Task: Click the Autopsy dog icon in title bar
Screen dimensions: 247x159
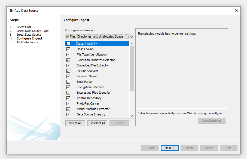Action: pyautogui.click(x=11, y=11)
